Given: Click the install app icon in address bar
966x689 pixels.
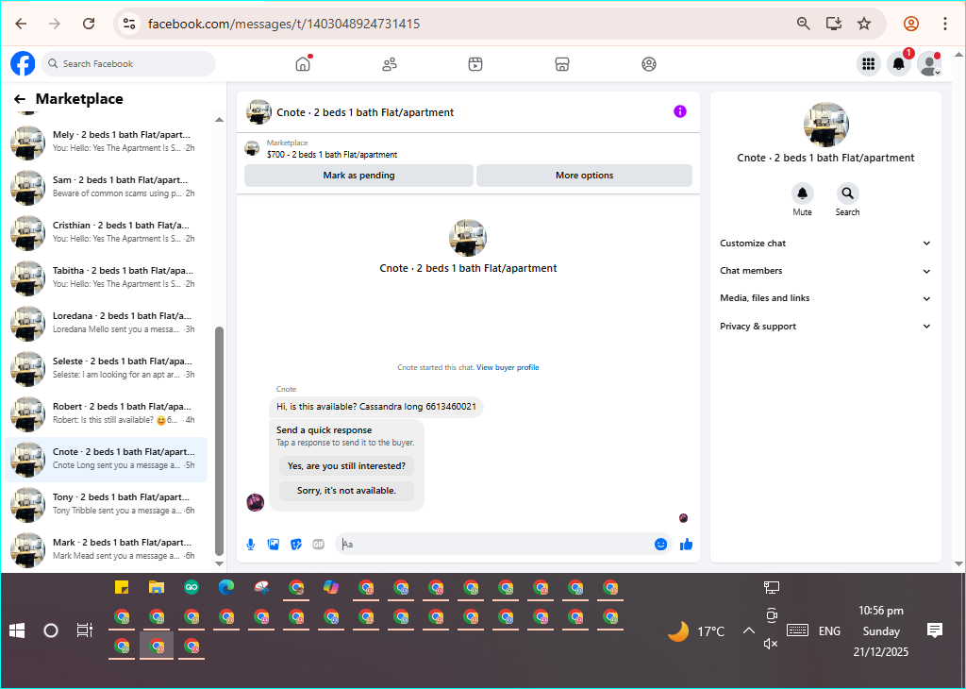Looking at the screenshot, I should click(834, 24).
